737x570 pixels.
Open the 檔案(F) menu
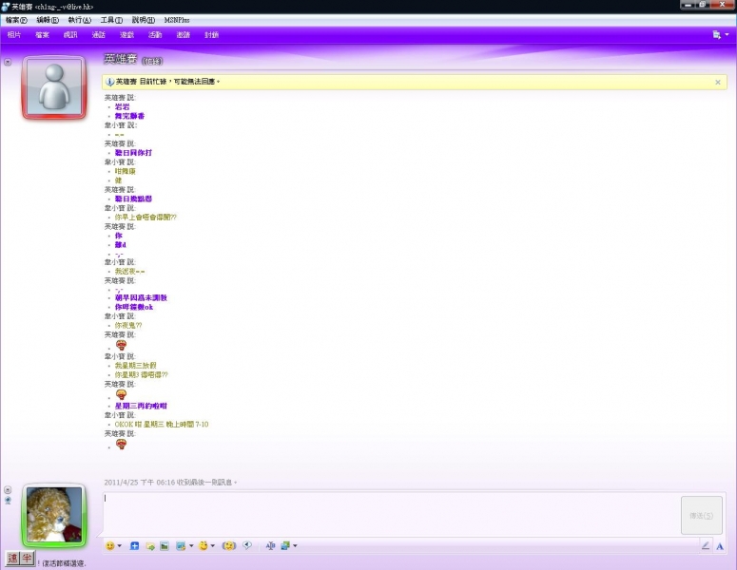click(x=16, y=20)
